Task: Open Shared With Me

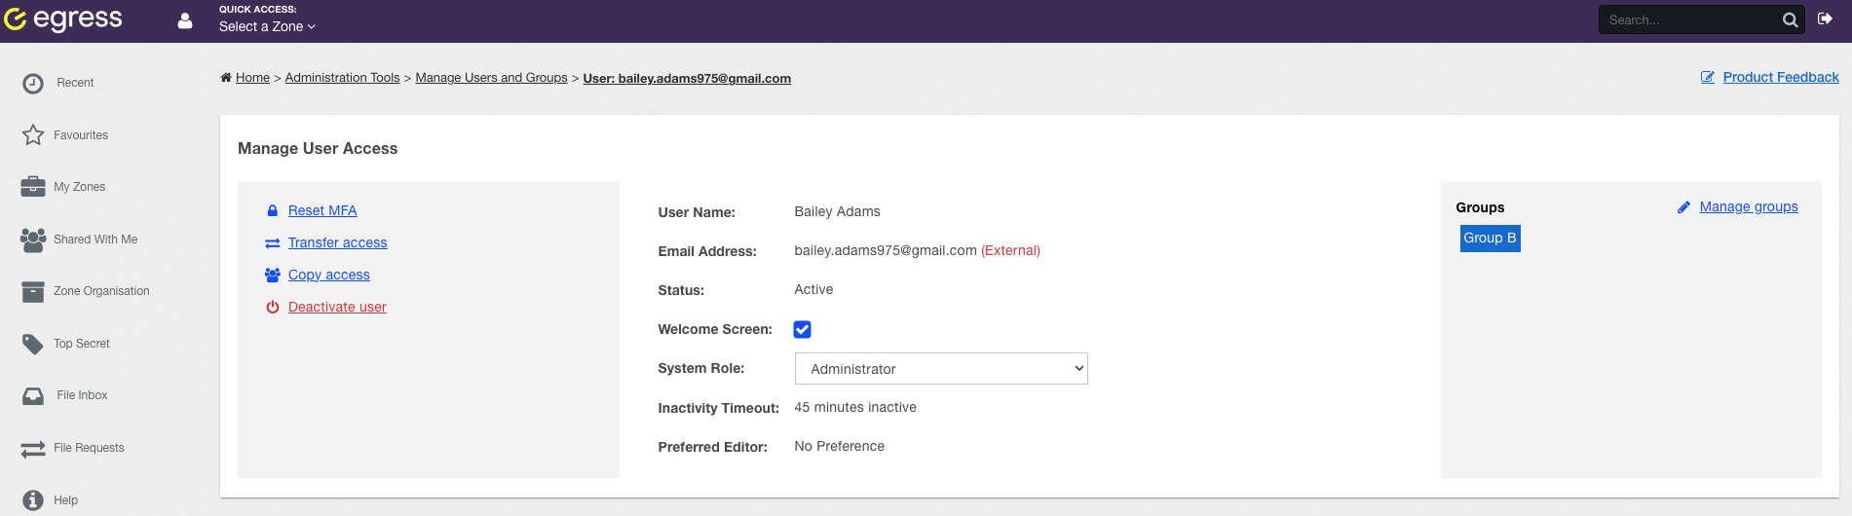Action: tap(95, 240)
